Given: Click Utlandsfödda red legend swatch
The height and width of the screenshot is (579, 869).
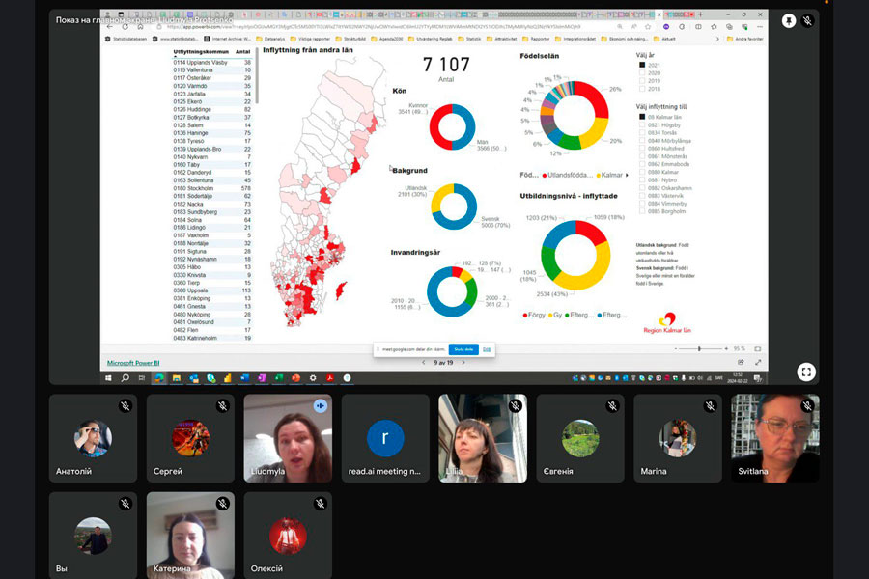Looking at the screenshot, I should (x=545, y=175).
